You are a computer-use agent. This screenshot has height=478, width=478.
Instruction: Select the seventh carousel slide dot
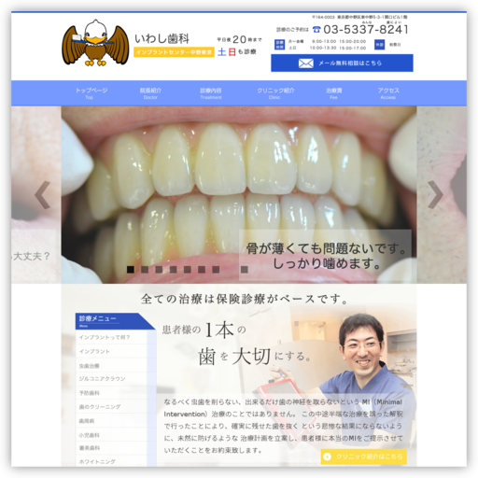(x=216, y=270)
